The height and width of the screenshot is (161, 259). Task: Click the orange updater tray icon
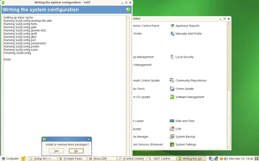point(221,158)
